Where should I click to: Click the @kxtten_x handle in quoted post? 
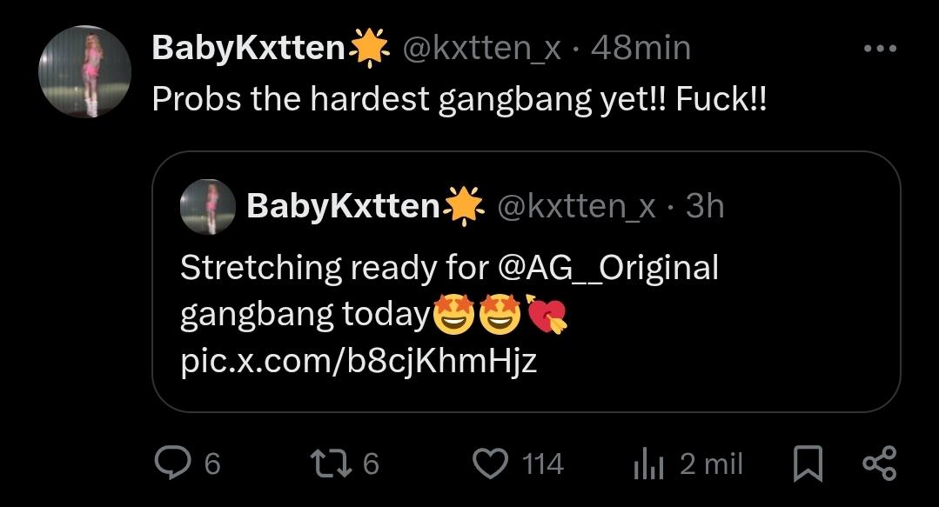(x=575, y=206)
